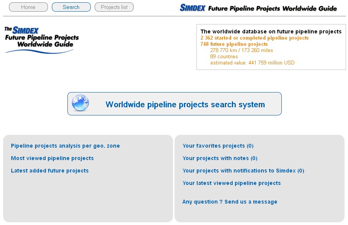348x225 pixels.
Task: Click 'The worldwide database on future pipeline projects'
Action: 271,31
